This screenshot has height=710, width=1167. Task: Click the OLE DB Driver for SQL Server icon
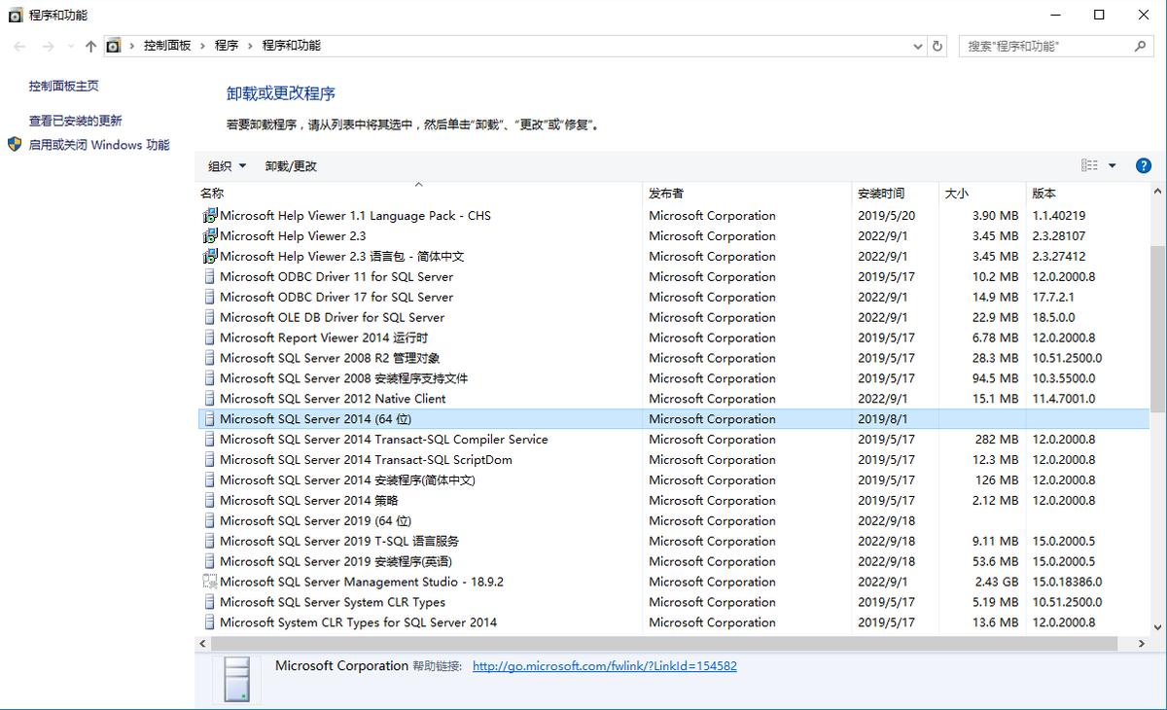tap(210, 318)
